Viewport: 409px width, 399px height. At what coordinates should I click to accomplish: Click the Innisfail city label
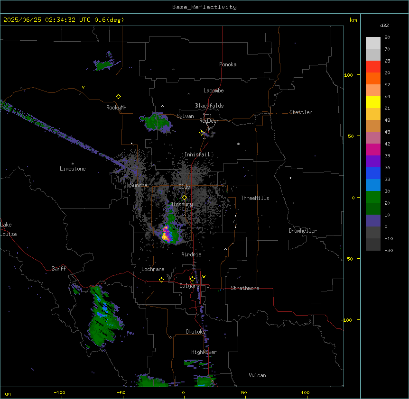197,154
